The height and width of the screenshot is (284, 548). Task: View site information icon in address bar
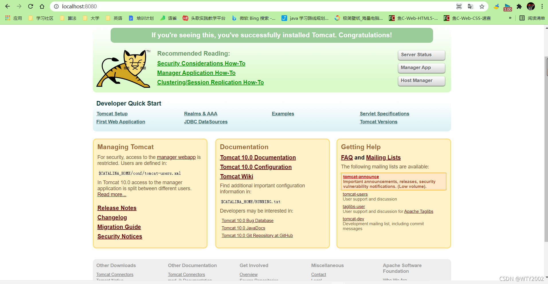[x=56, y=6]
